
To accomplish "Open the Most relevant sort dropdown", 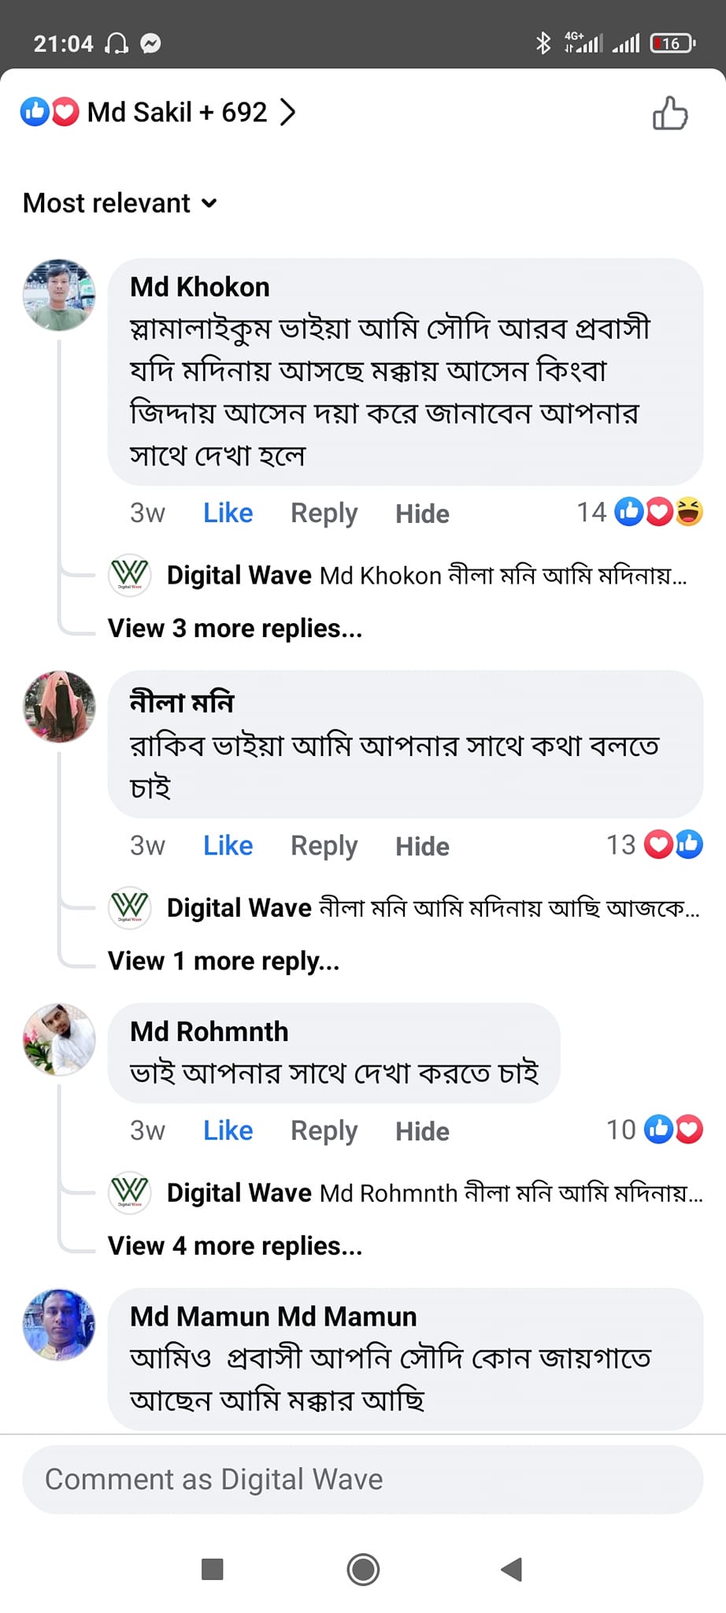I will (x=120, y=203).
